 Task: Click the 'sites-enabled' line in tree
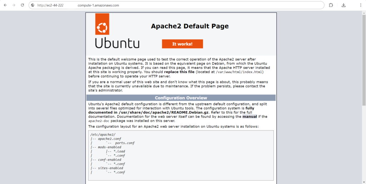click(x=111, y=168)
